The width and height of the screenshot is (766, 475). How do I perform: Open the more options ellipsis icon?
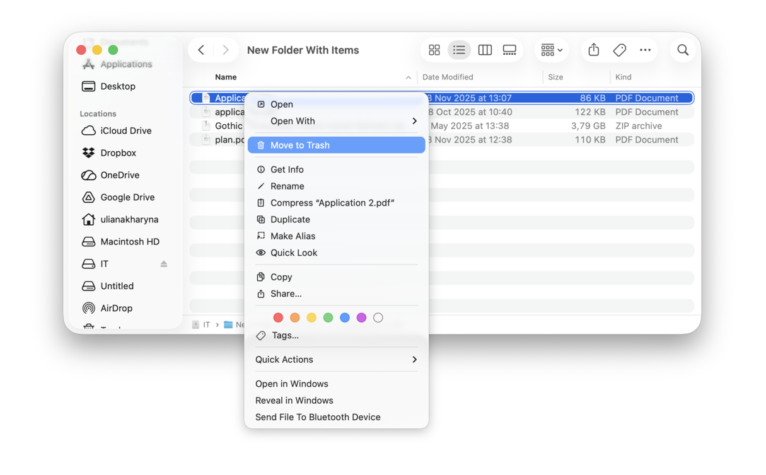pos(644,50)
